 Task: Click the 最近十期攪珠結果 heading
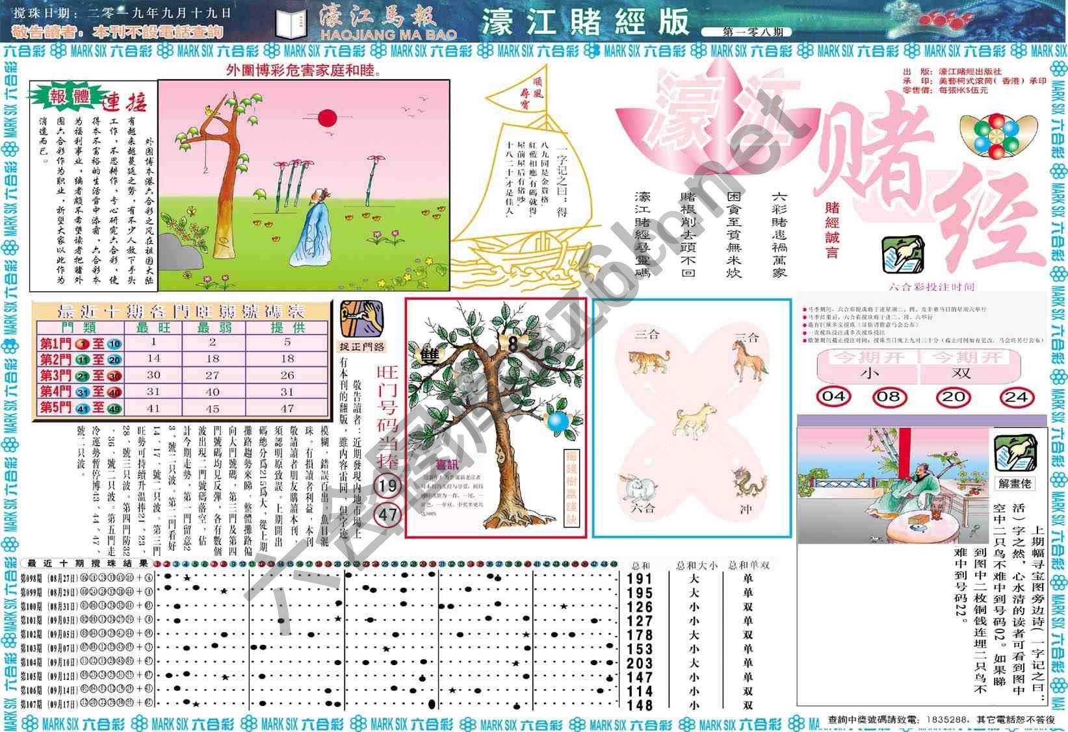pos(87,563)
